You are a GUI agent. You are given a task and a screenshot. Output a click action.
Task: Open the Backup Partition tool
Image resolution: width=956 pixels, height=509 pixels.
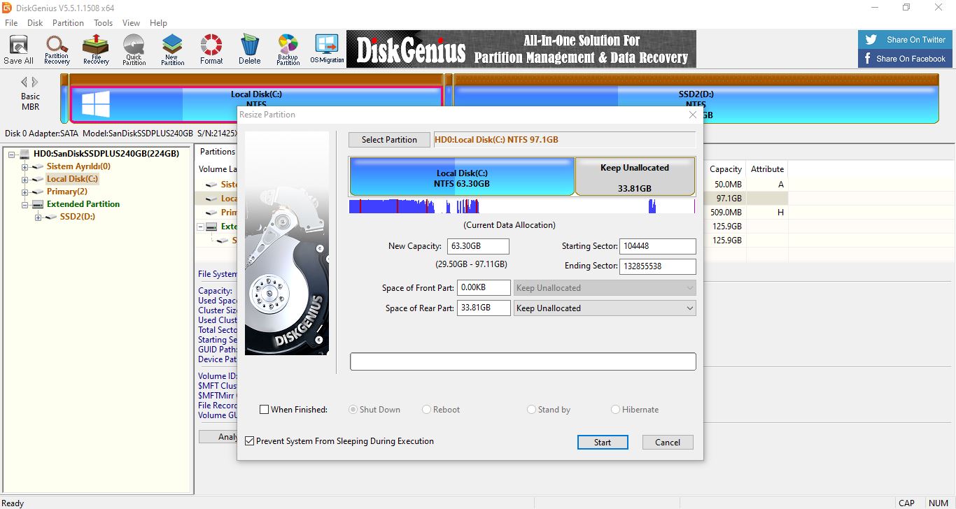click(x=288, y=50)
